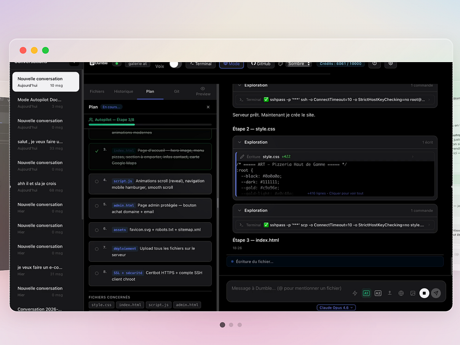
Task: Click the paper plane send icon
Action: pos(436,293)
